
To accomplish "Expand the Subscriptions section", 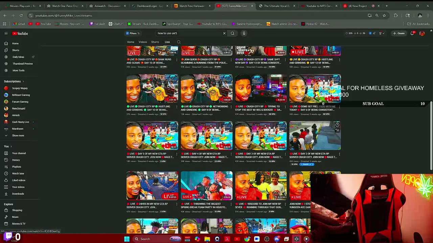I will tap(14, 81).
